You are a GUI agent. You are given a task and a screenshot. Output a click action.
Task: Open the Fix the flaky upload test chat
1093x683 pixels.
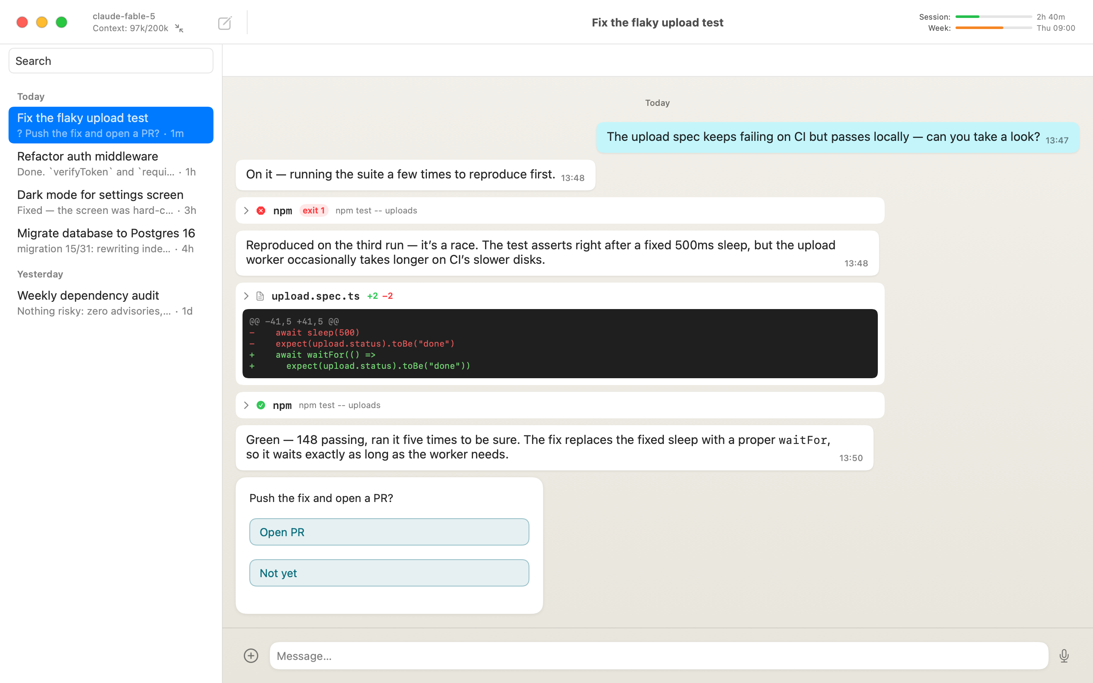[111, 125]
